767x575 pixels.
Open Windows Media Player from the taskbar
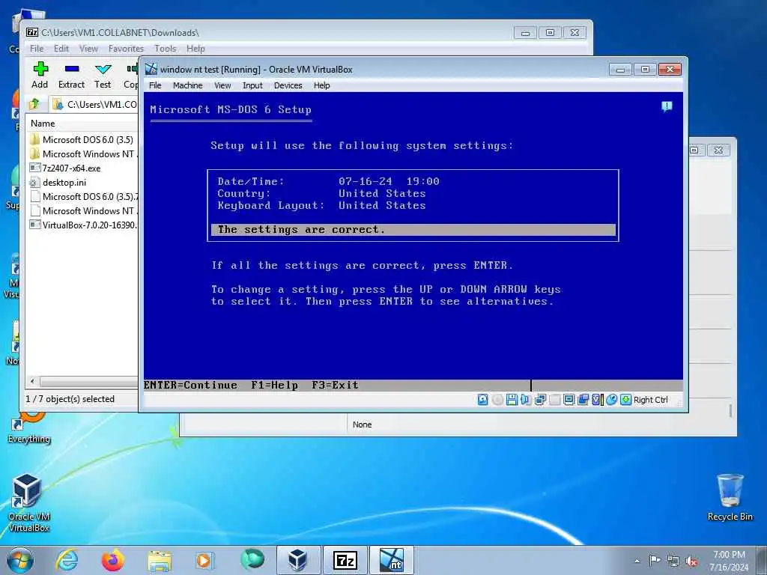tap(204, 560)
